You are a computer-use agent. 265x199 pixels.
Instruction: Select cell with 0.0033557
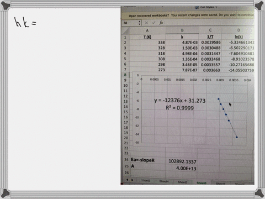tap(210, 65)
